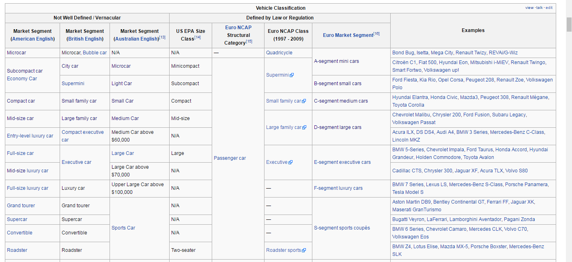
Task: Open Economy Car link
Action: point(22,79)
